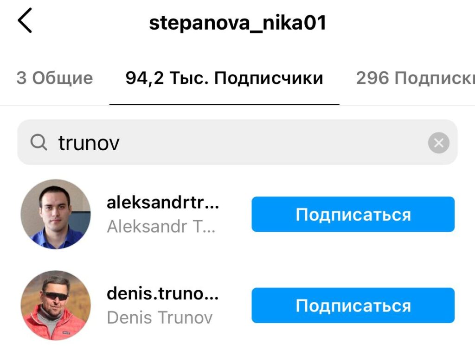Image resolution: width=475 pixels, height=356 pixels.
Task: Follow aleksandrtr... with Подписаться button
Action: 353,214
